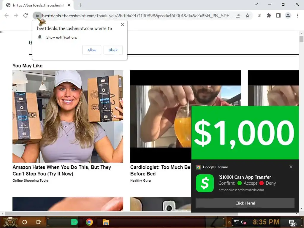Screen dimensions: 304x228
Task: Open Task View on taskbar
Action: (39, 222)
